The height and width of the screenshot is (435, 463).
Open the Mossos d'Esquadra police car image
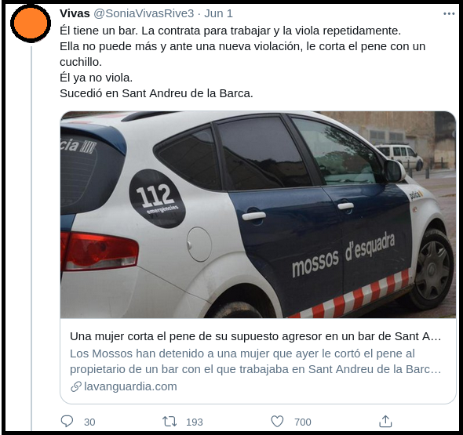258,215
